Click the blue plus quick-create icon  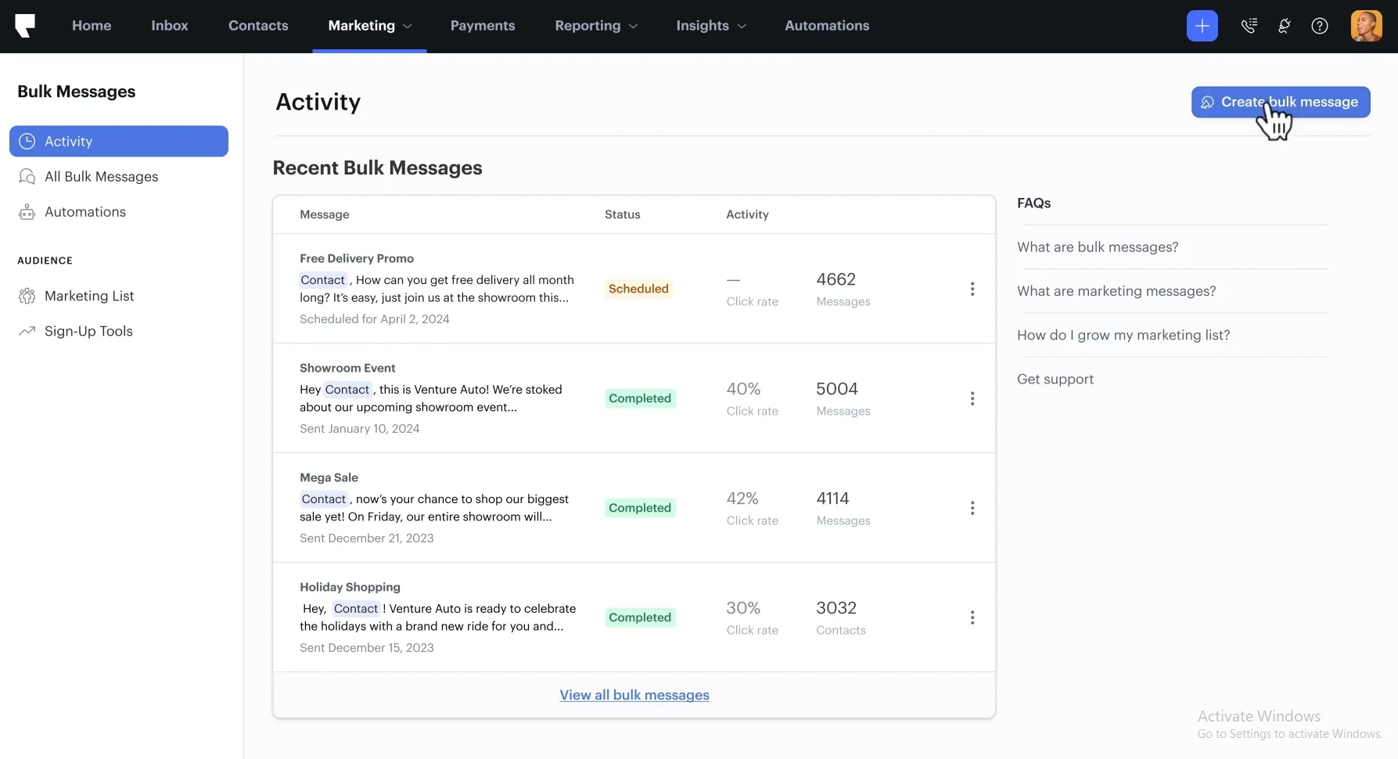(x=1202, y=26)
